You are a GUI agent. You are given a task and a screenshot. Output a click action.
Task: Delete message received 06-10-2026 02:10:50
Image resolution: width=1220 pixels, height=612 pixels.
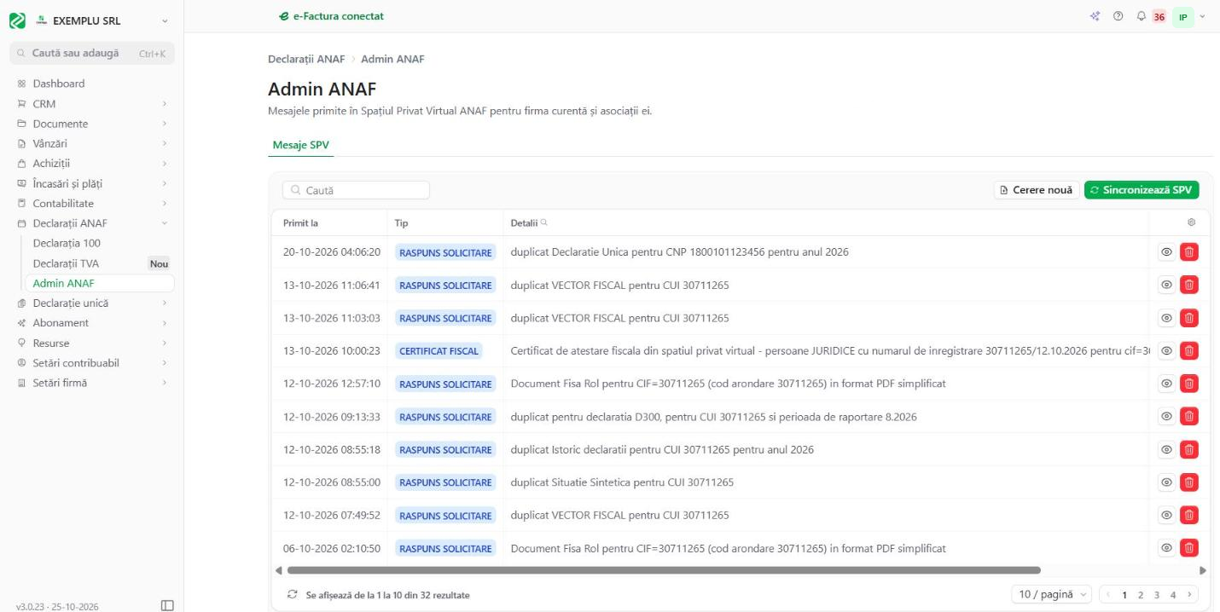click(1188, 548)
